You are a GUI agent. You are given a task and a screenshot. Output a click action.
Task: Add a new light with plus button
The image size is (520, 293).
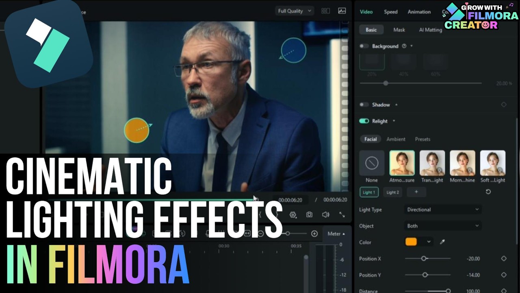(416, 192)
